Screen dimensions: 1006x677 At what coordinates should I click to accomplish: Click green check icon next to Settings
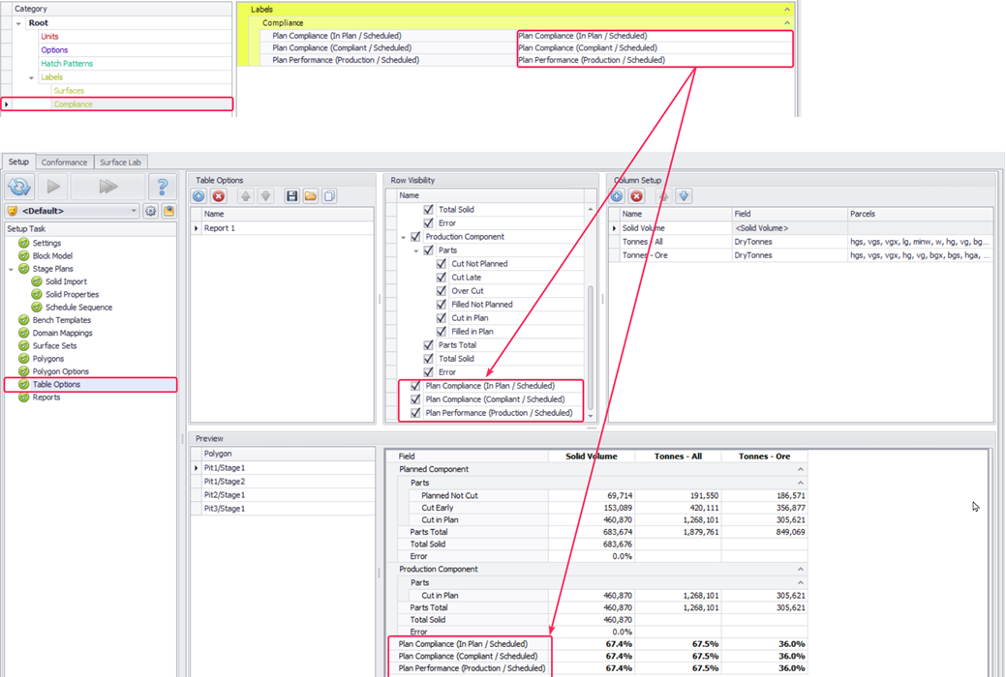coord(24,243)
